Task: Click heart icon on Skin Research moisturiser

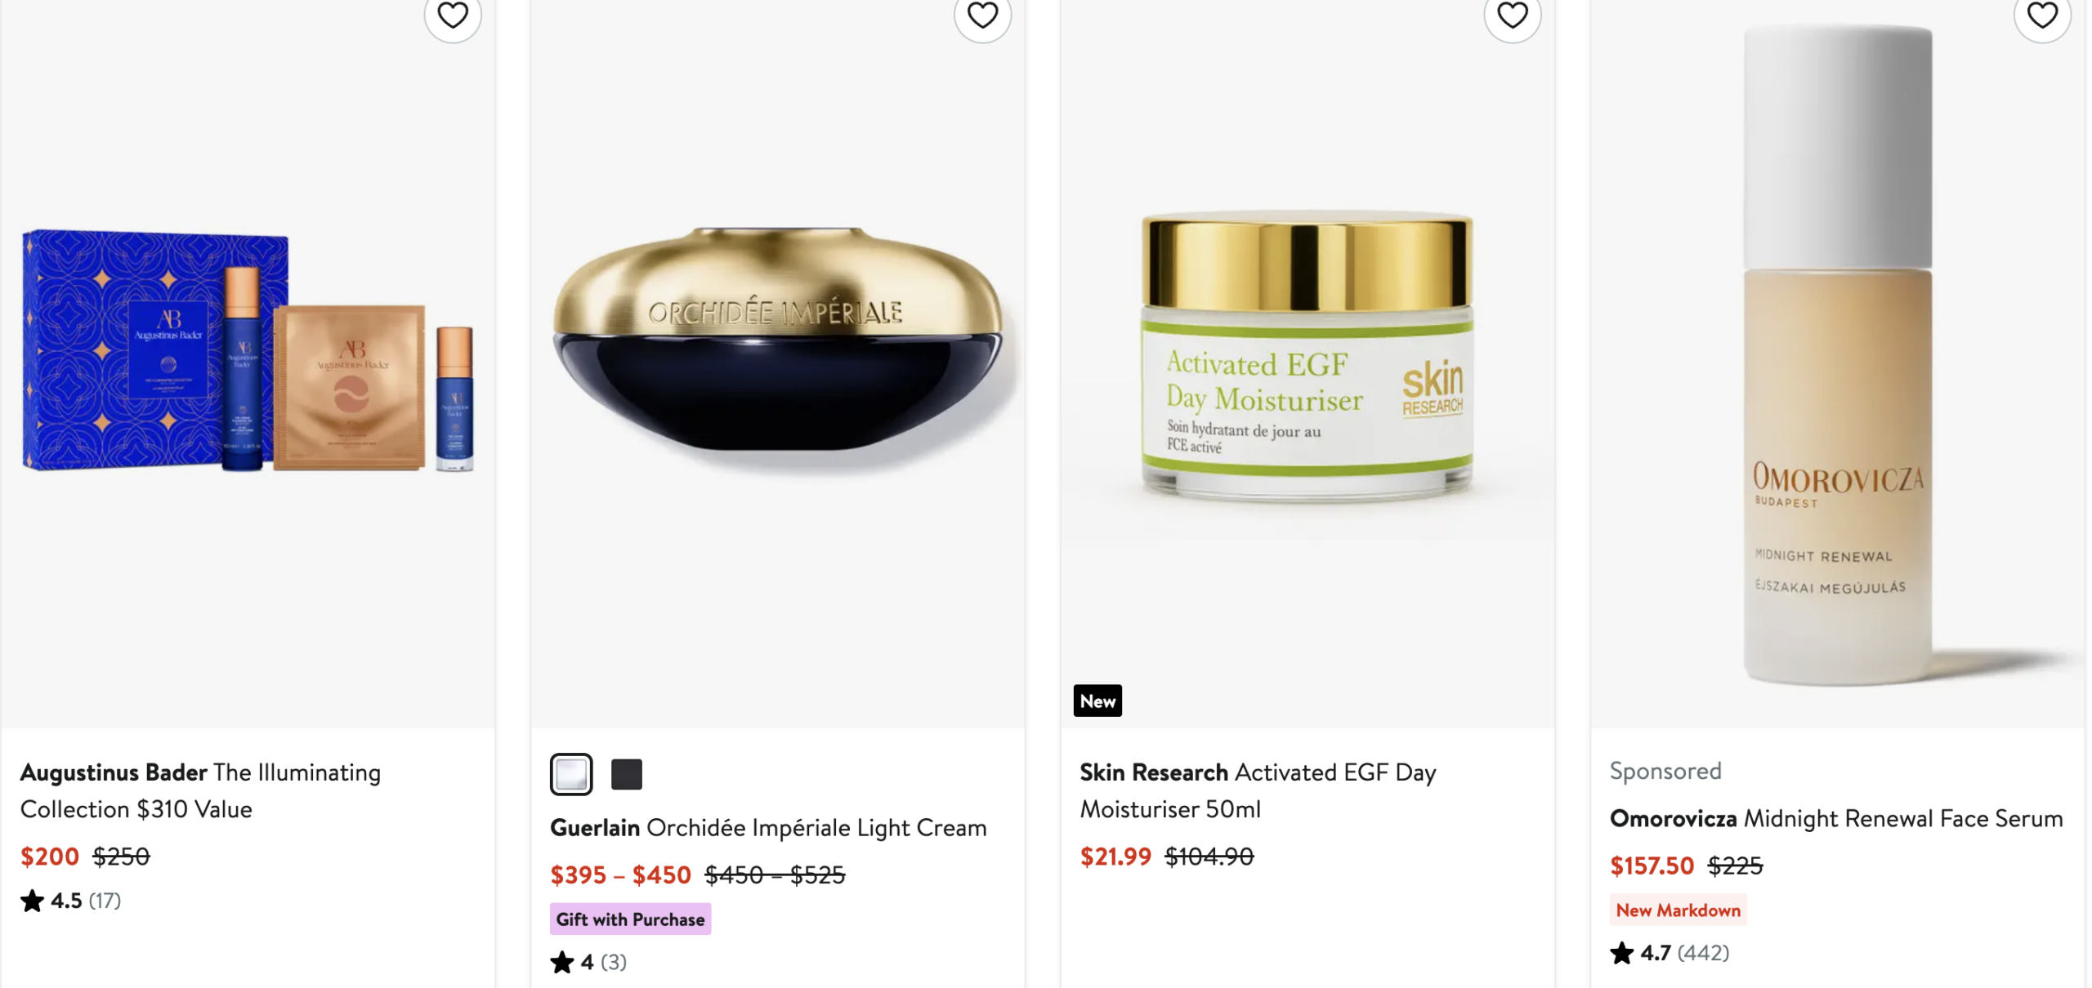Action: (1513, 15)
